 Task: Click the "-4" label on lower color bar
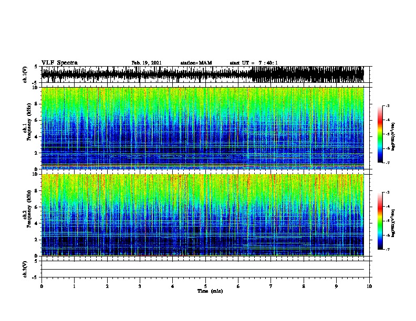387,207
